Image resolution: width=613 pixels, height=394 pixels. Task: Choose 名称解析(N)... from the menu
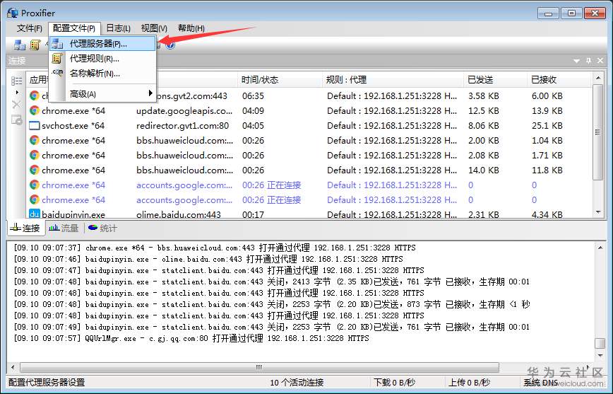point(103,74)
